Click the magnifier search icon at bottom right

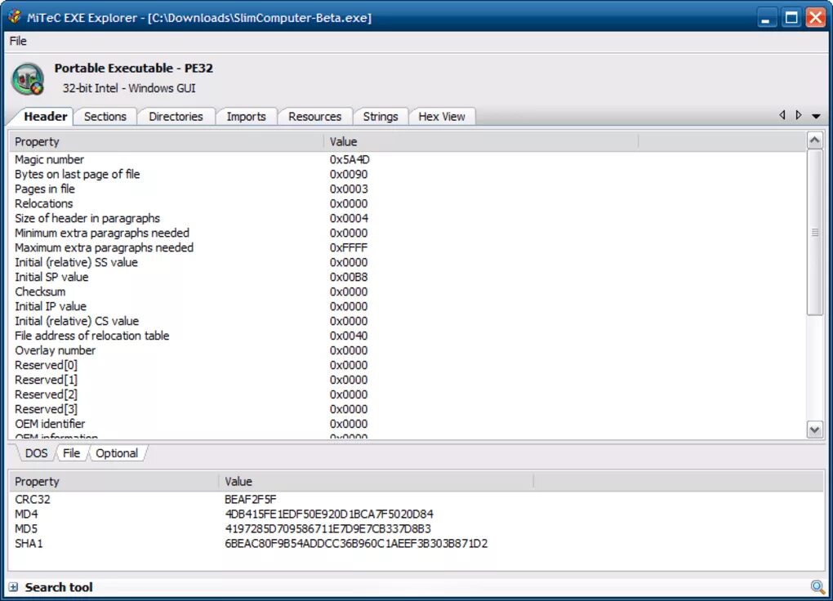point(817,586)
